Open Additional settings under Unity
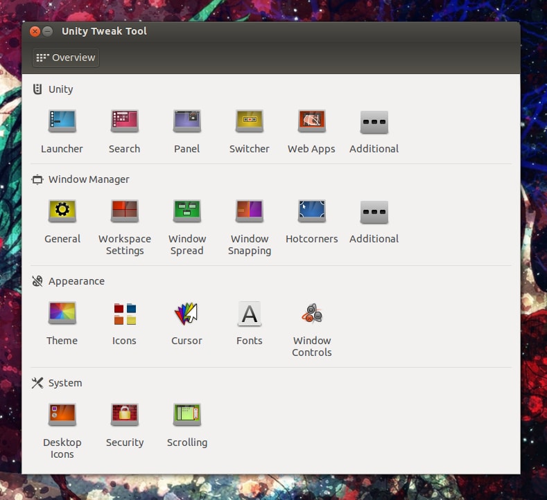The image size is (547, 500). [374, 122]
